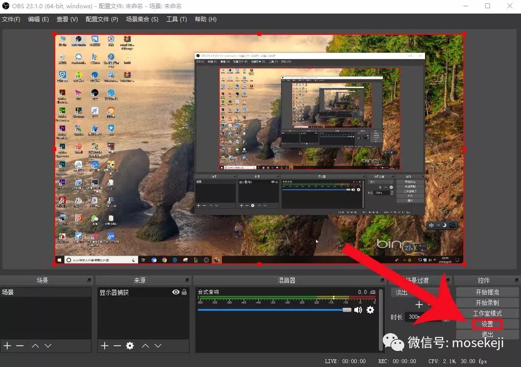Open source properties via the gear icon
This screenshot has height=367, width=521.
tap(130, 346)
